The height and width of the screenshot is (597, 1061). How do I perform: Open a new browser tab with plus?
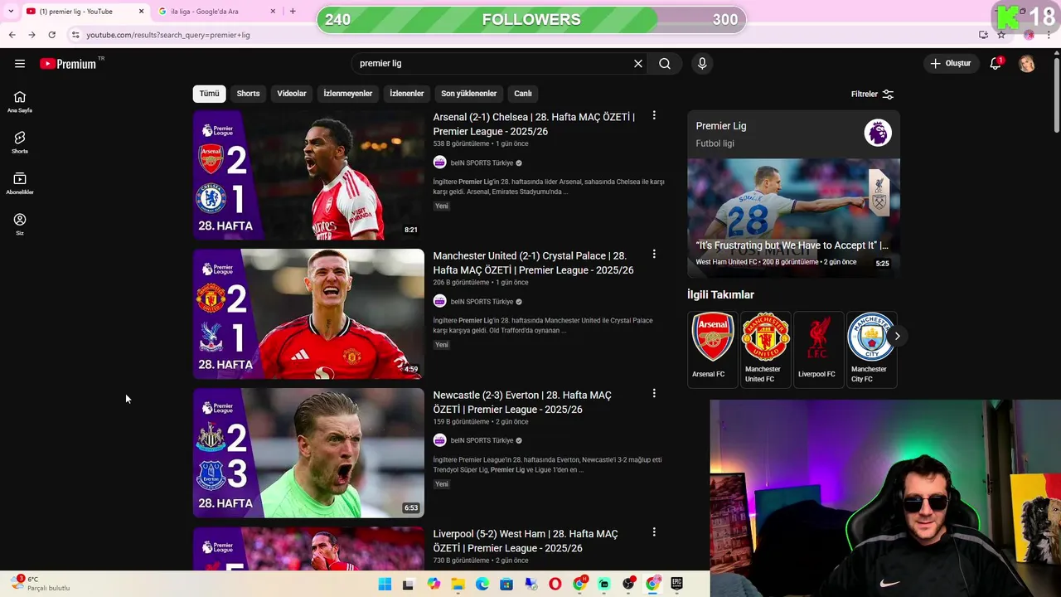pos(293,12)
